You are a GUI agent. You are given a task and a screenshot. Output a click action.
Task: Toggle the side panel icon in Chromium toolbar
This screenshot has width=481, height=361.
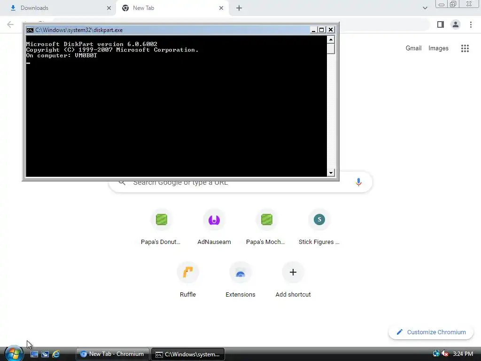coord(441,24)
